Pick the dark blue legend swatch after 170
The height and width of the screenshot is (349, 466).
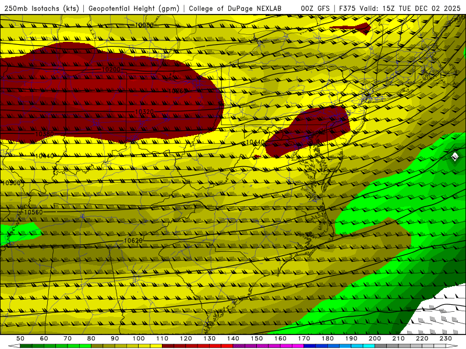310,346
